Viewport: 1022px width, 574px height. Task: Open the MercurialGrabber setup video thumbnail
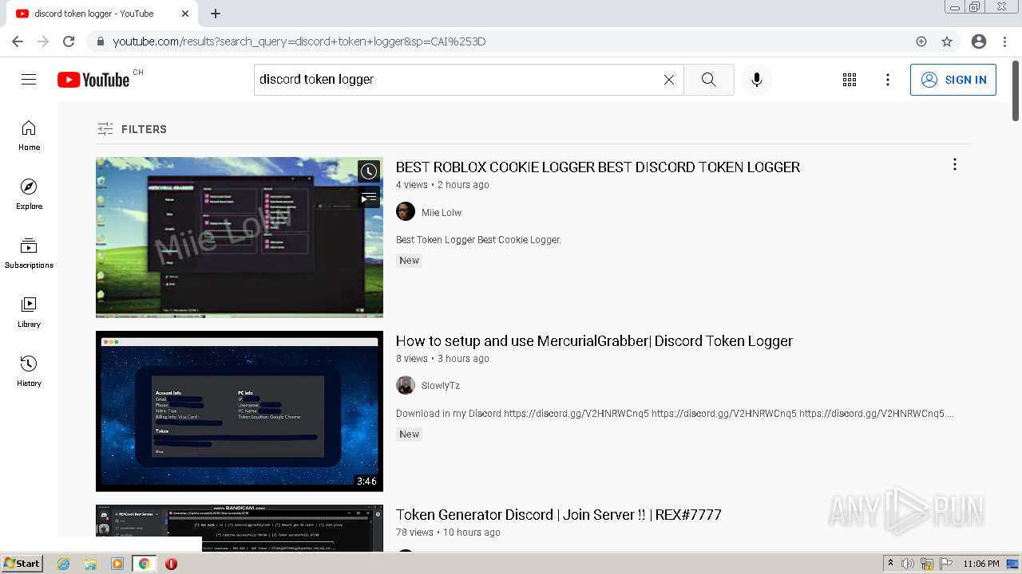240,411
